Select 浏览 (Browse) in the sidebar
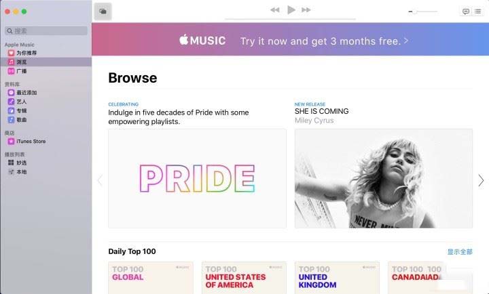Screen dimensions: 489x294 pyautogui.click(x=46, y=62)
